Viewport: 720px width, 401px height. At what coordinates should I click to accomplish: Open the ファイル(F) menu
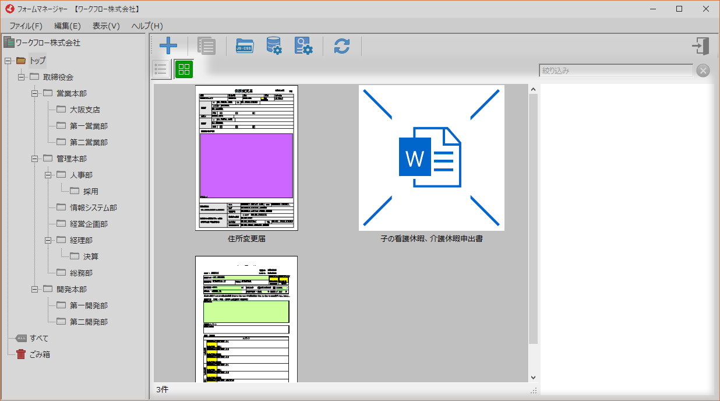(26, 26)
